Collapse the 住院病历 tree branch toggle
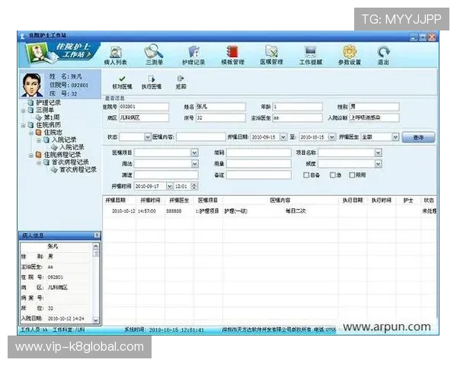Image resolution: width=457 pixels, height=366 pixels. 24,126
